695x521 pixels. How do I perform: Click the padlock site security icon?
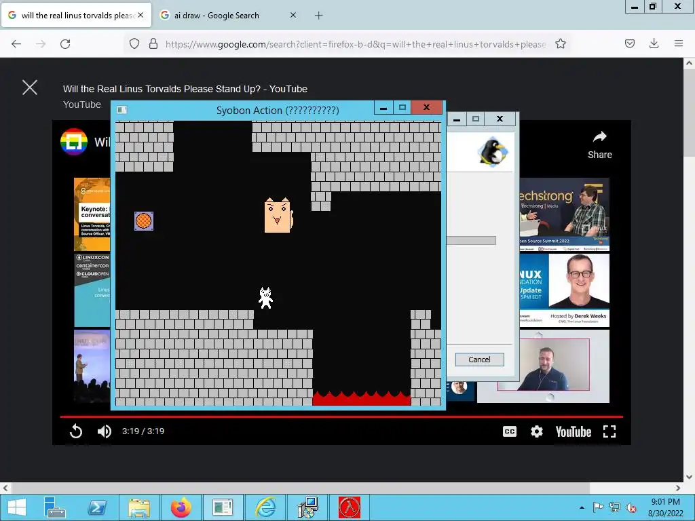tap(153, 43)
